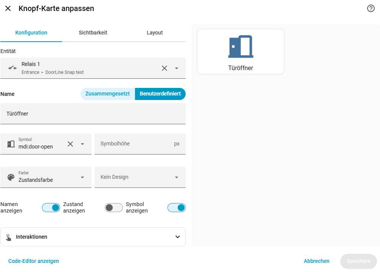380x272 pixels.
Task: Select the Zusammengesetzt name option
Action: click(108, 94)
